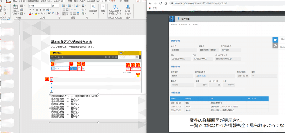Decrease font size with A down icon

(53, 14)
